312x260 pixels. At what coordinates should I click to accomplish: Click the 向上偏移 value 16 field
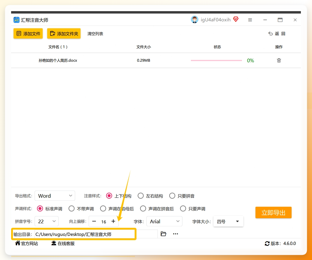coord(104,222)
